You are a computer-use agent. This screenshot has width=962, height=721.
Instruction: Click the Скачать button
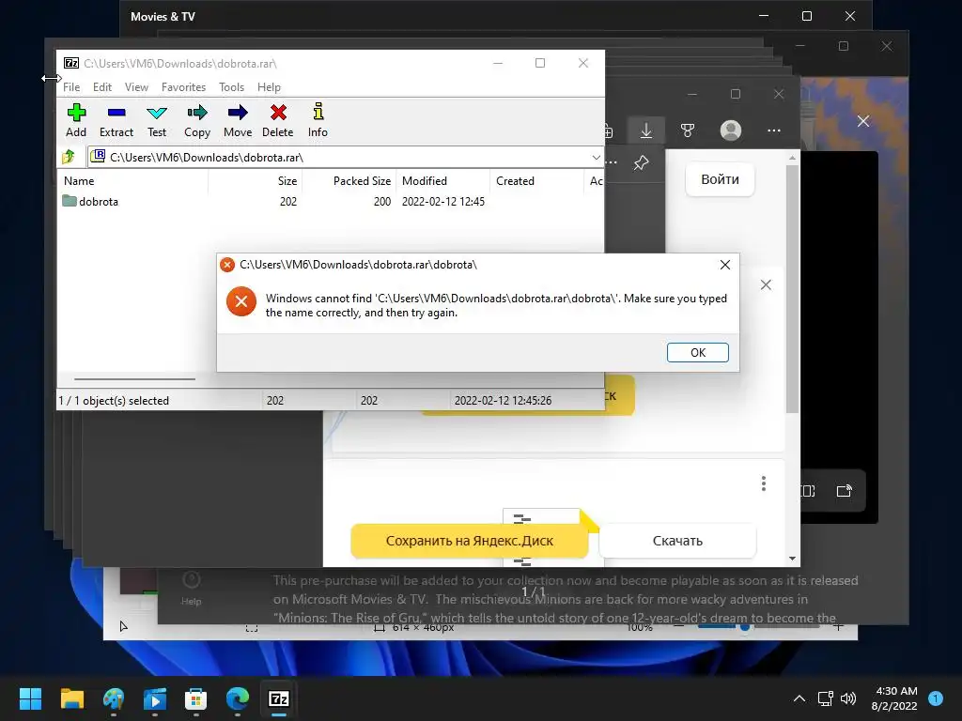[x=677, y=541]
